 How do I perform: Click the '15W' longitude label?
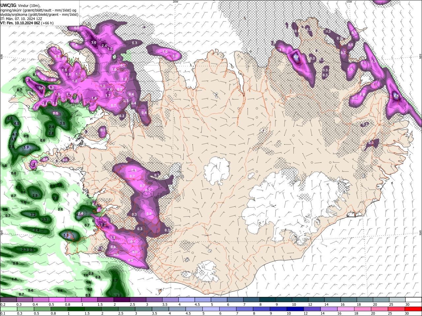(349, 2)
